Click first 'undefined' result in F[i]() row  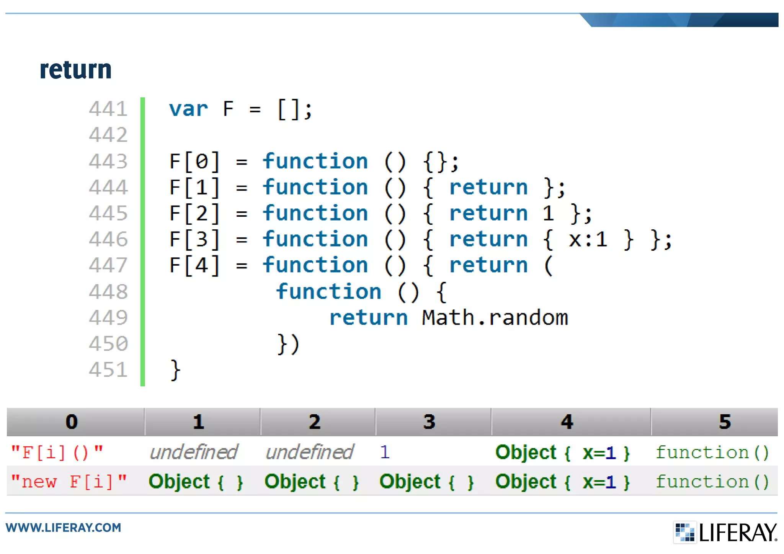(x=194, y=452)
